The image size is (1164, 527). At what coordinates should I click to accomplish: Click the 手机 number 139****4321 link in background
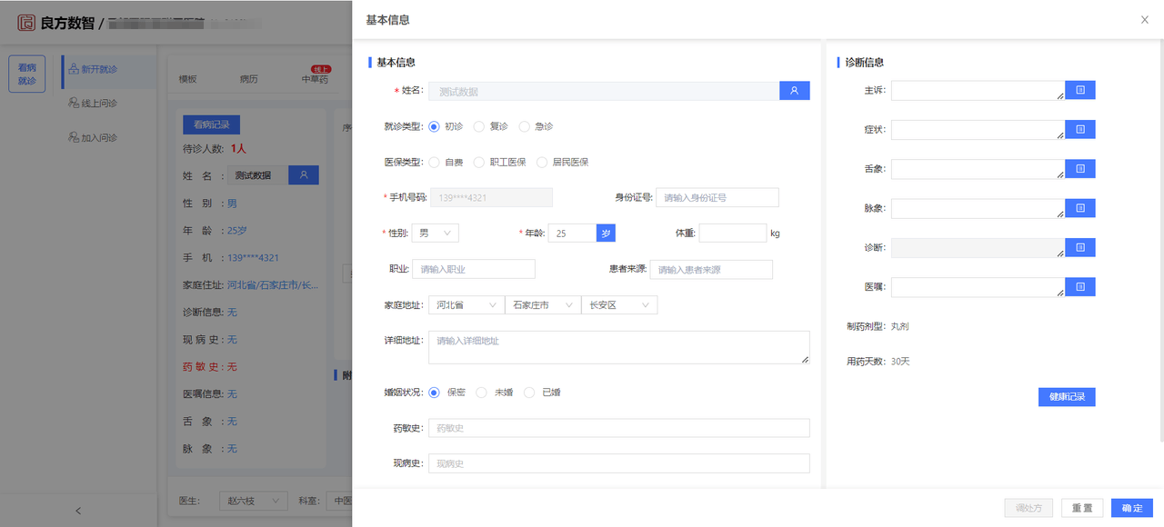253,258
